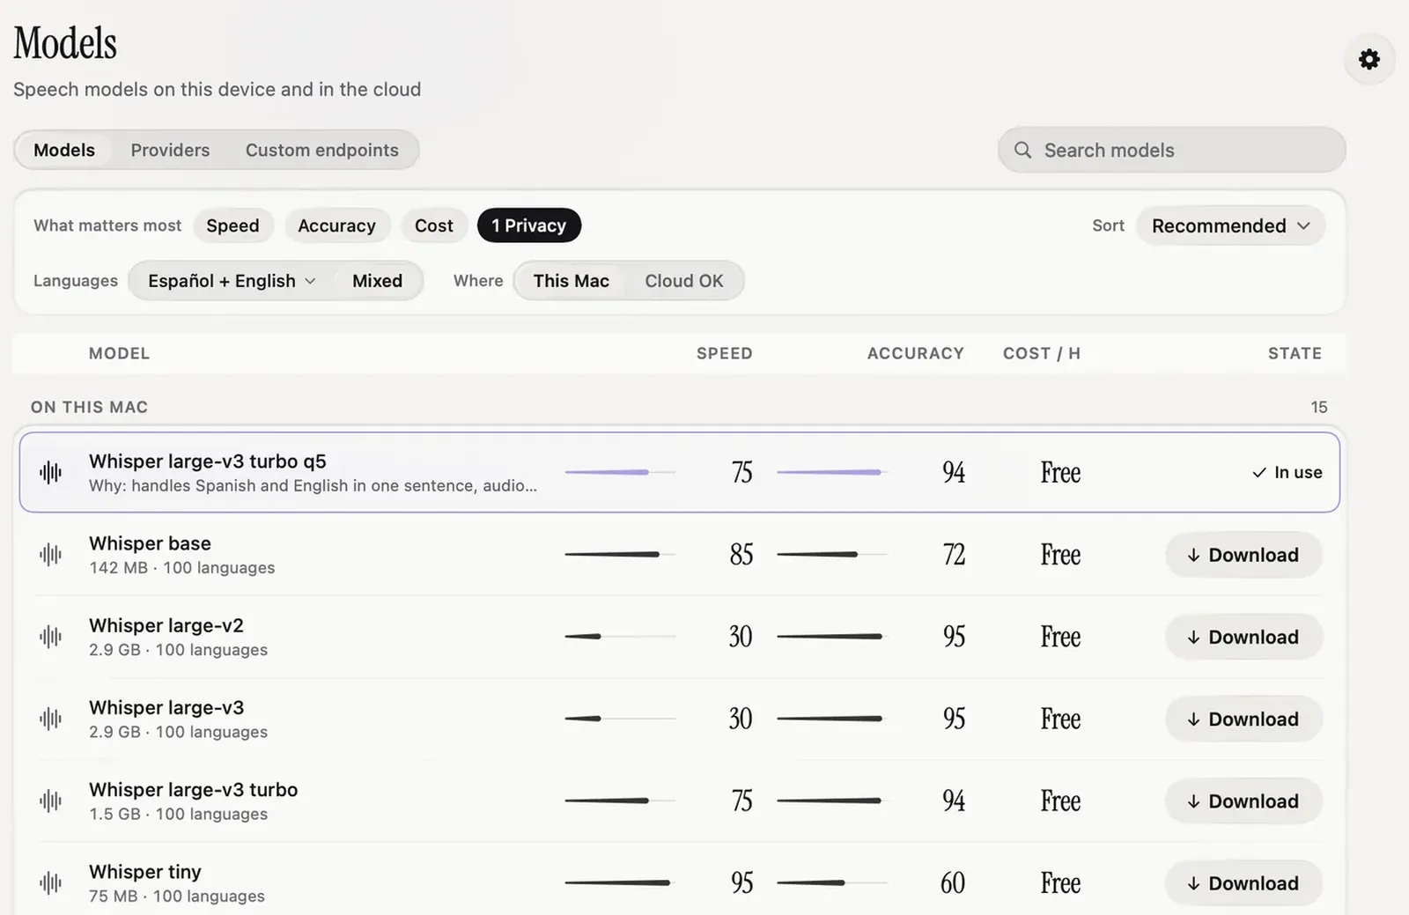
Task: Toggle the 1 Privacy priority chip
Action: point(529,225)
